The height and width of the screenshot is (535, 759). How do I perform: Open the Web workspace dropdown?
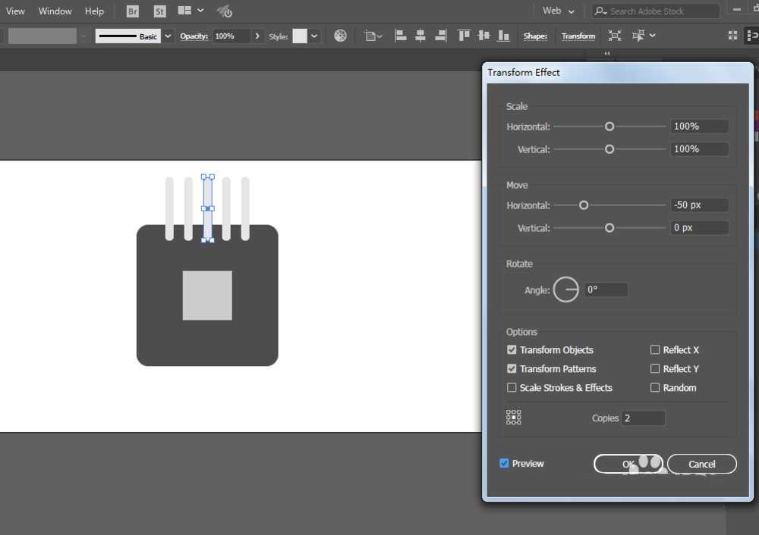point(559,11)
